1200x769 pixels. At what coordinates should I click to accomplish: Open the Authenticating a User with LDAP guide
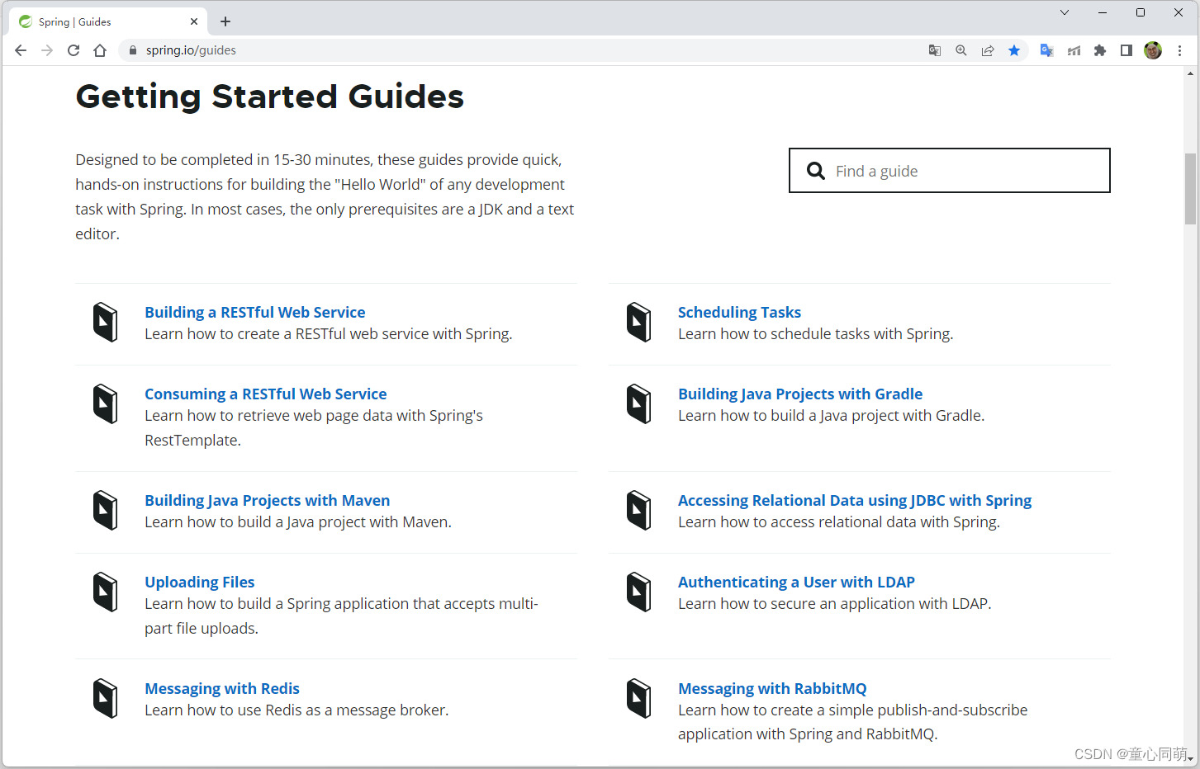coord(796,582)
